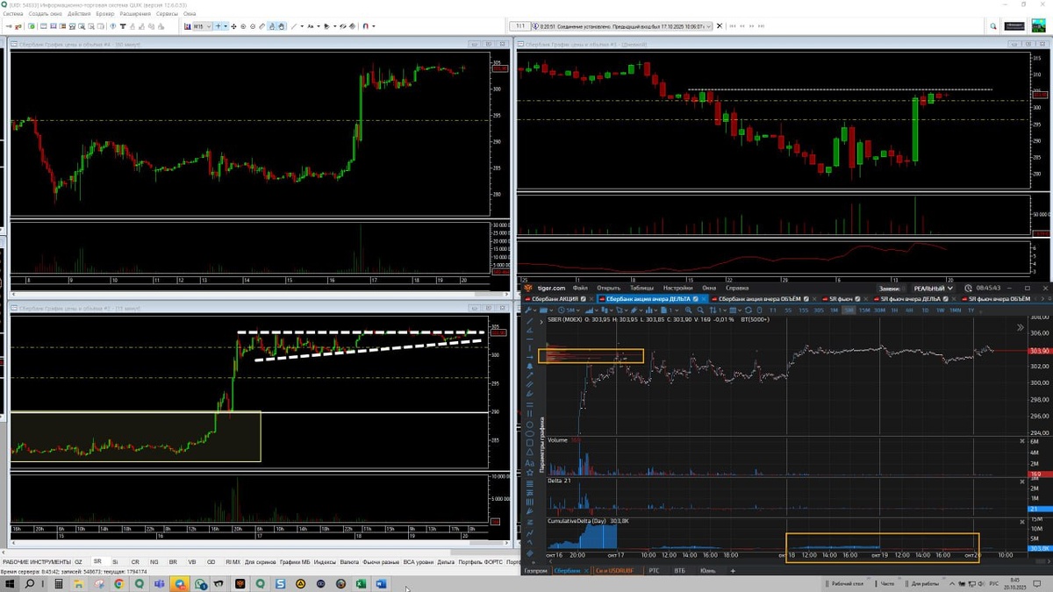This screenshot has width=1053, height=592.
Task: Open the Таблицы menu in tiger.com
Action: coord(641,288)
